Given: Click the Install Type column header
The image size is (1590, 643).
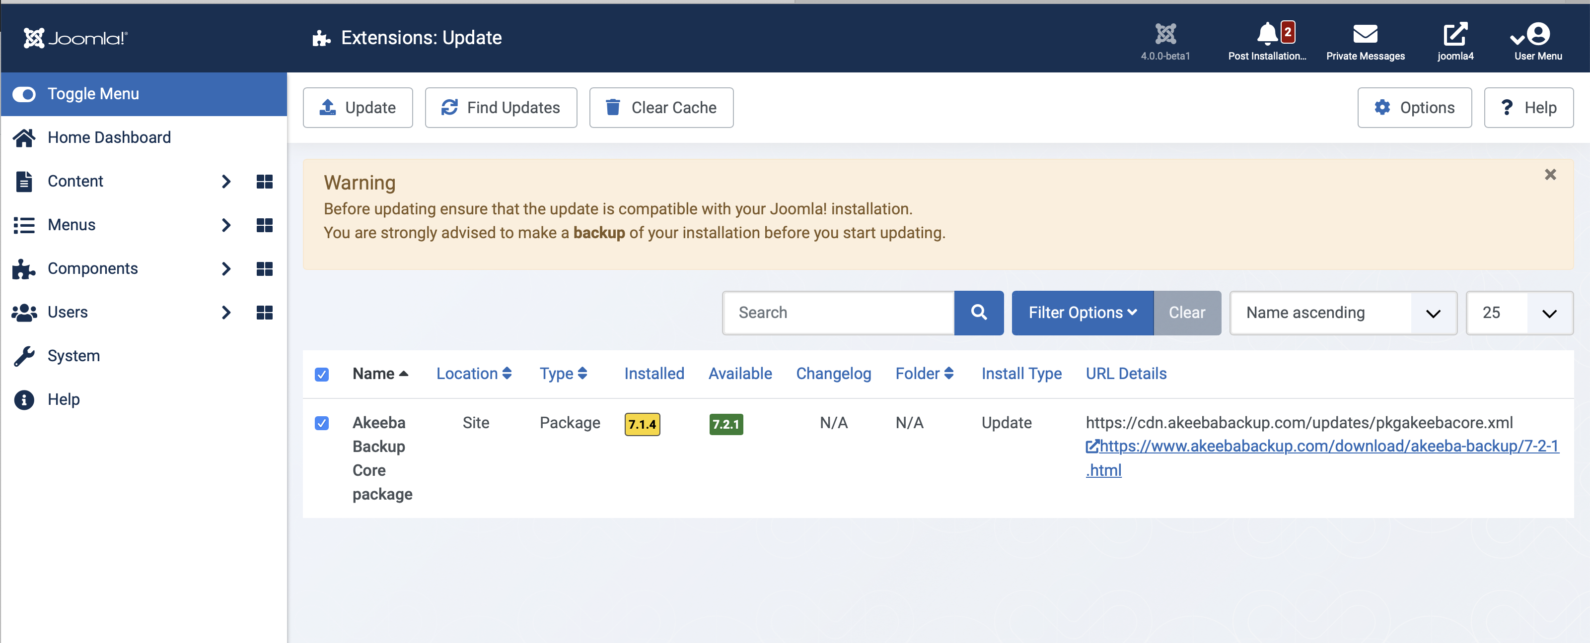Looking at the screenshot, I should [1021, 374].
